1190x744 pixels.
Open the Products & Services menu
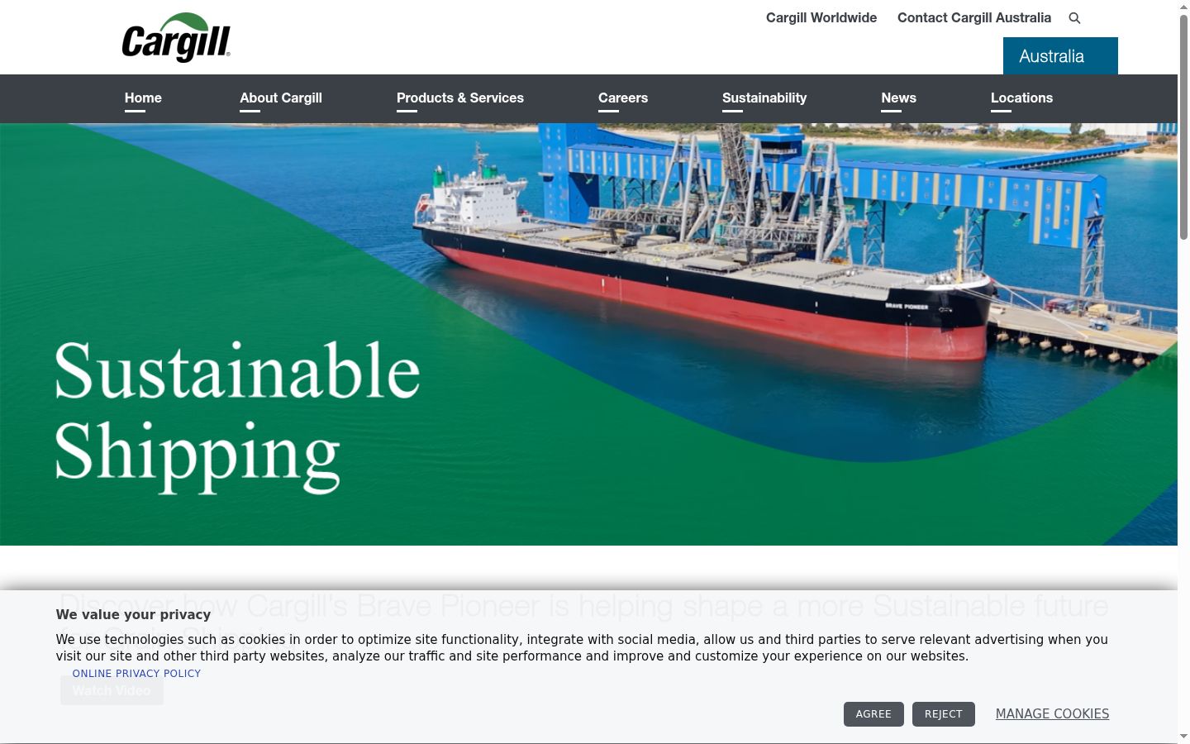[x=460, y=98]
